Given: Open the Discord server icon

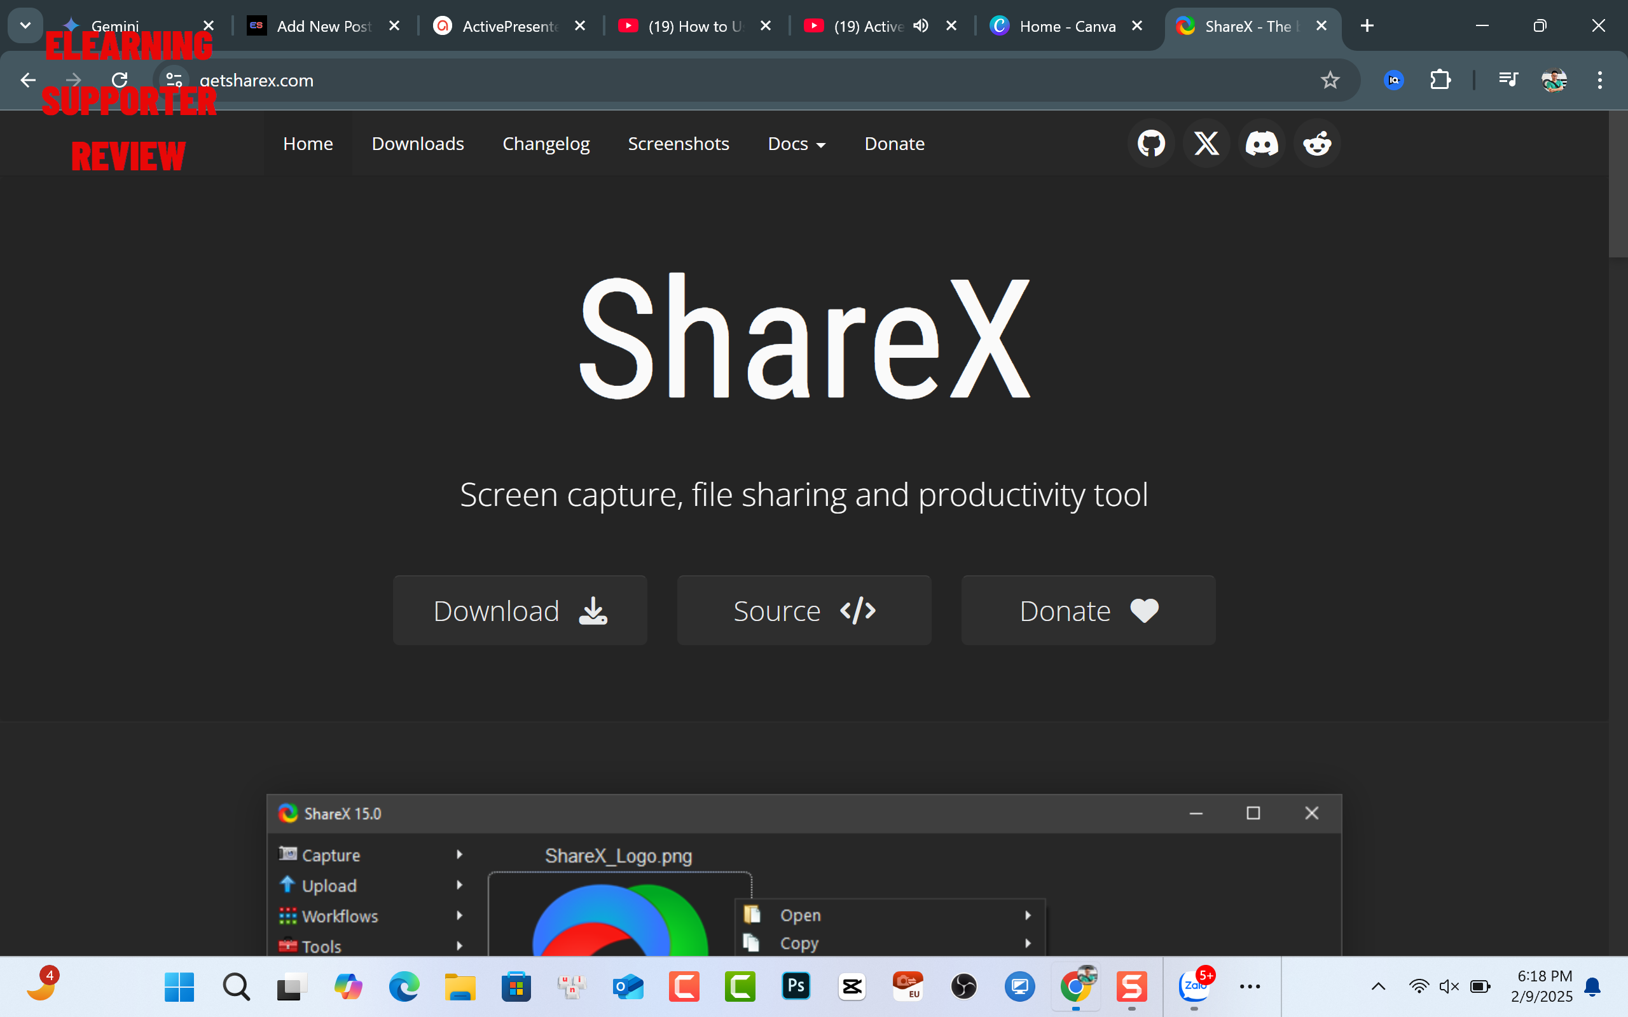Looking at the screenshot, I should pyautogui.click(x=1261, y=143).
